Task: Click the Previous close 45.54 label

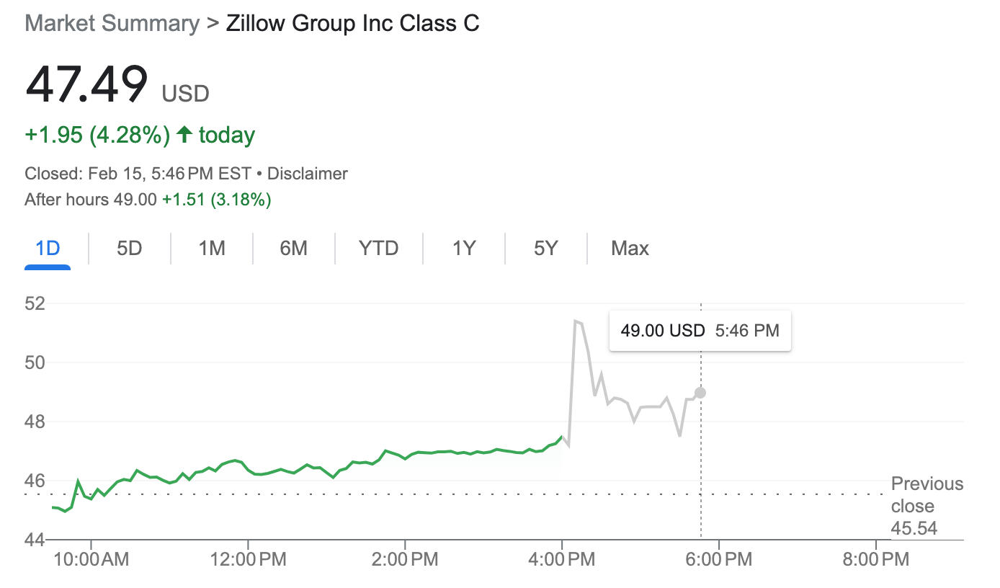Action: [927, 506]
